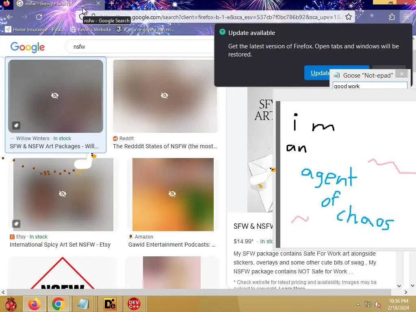Screen dimensions: 416x312
Task: Click the product tag icon on Willow Winters image
Action: coord(16,126)
